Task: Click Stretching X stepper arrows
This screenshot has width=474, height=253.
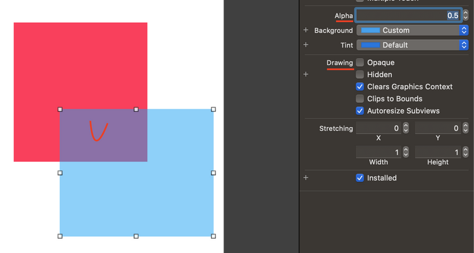Action: pos(405,128)
